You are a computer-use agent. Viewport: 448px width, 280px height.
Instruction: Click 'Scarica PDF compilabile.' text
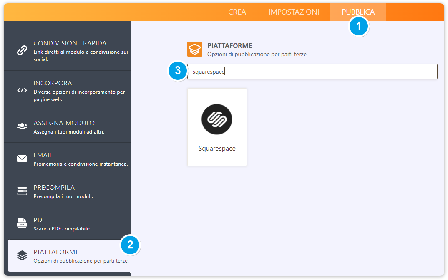(62, 229)
